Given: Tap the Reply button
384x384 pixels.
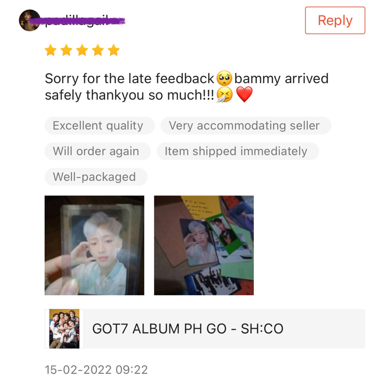Looking at the screenshot, I should point(335,21).
